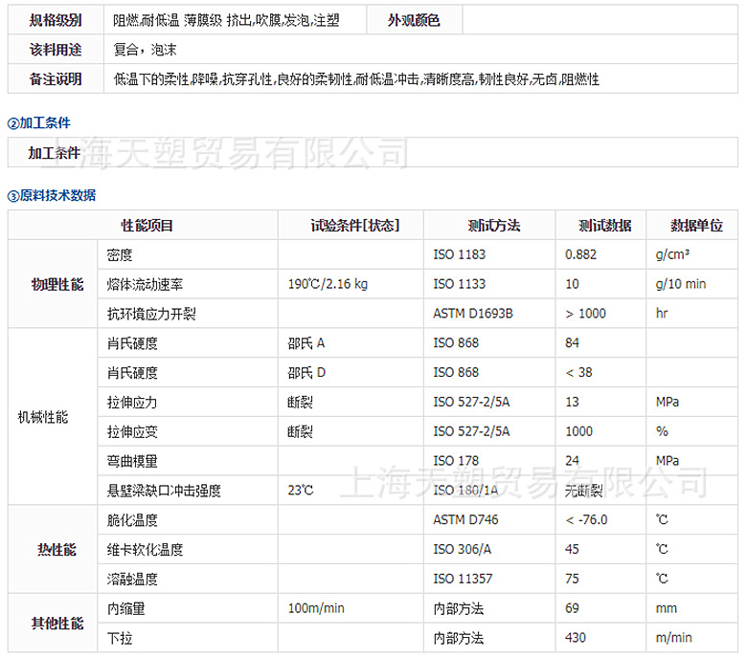Viewport: 747px width, 658px height.
Task: Click the draw-down value 430
Action: 576,638
